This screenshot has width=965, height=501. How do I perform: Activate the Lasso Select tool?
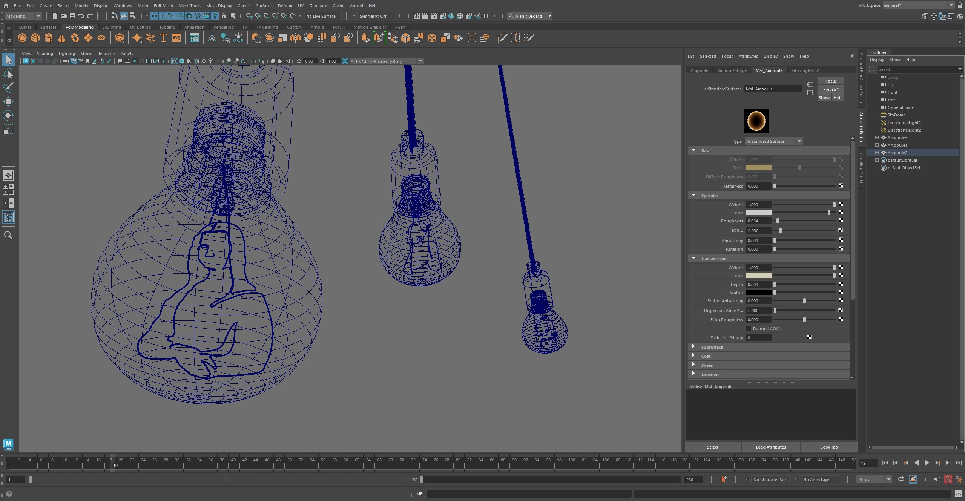[8, 74]
